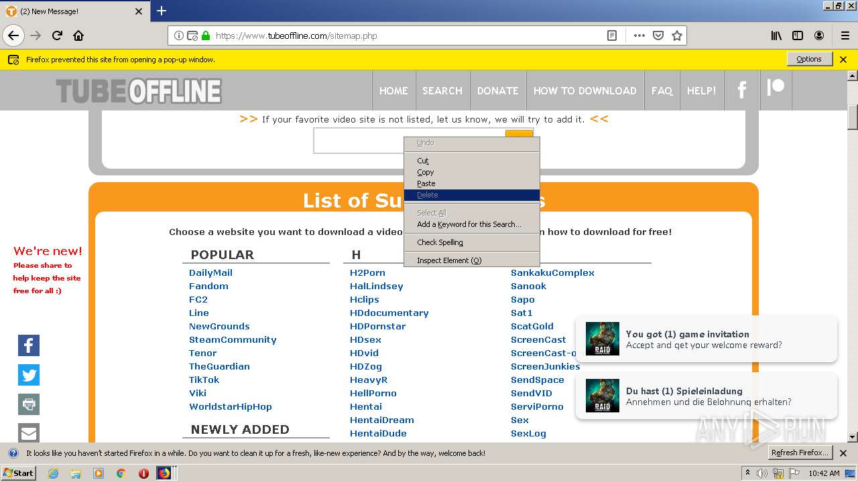Viewport: 858px width, 482px height.
Task: Open the Patreon icon in header
Action: (x=776, y=88)
